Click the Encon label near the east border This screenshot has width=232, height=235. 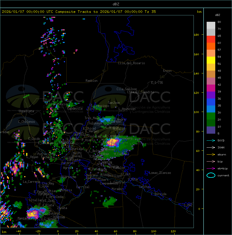[x=167, y=71]
